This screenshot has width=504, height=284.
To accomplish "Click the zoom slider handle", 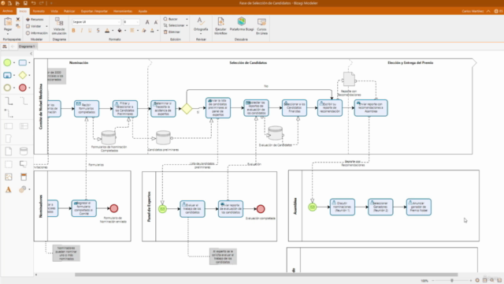I will click(452, 281).
